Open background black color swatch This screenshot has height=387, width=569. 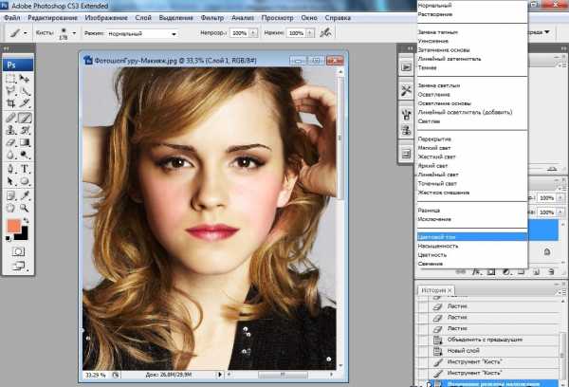click(x=23, y=235)
